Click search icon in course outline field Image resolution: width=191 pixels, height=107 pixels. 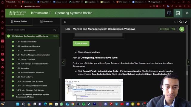click(x=56, y=30)
